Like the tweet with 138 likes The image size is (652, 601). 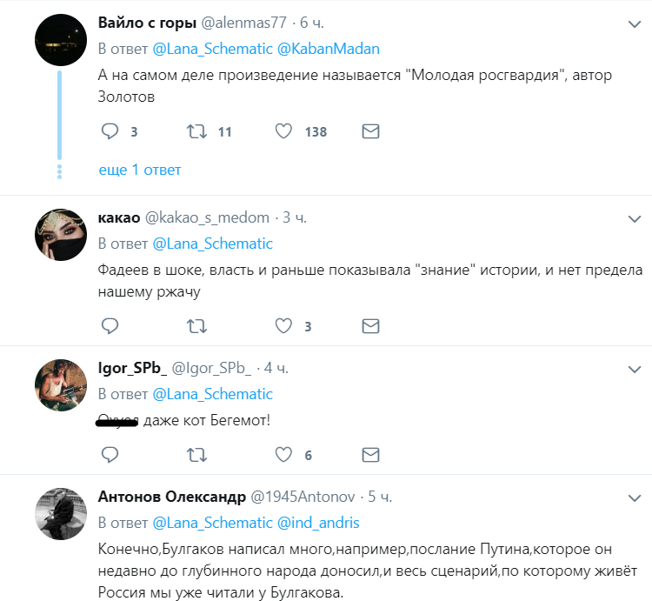point(283,131)
